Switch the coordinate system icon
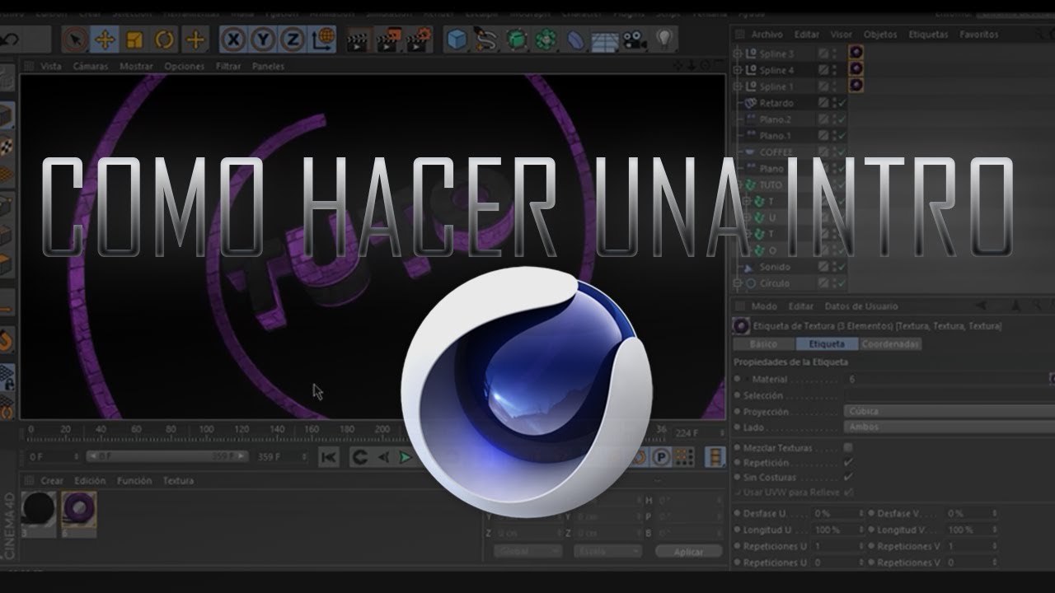 (x=324, y=39)
